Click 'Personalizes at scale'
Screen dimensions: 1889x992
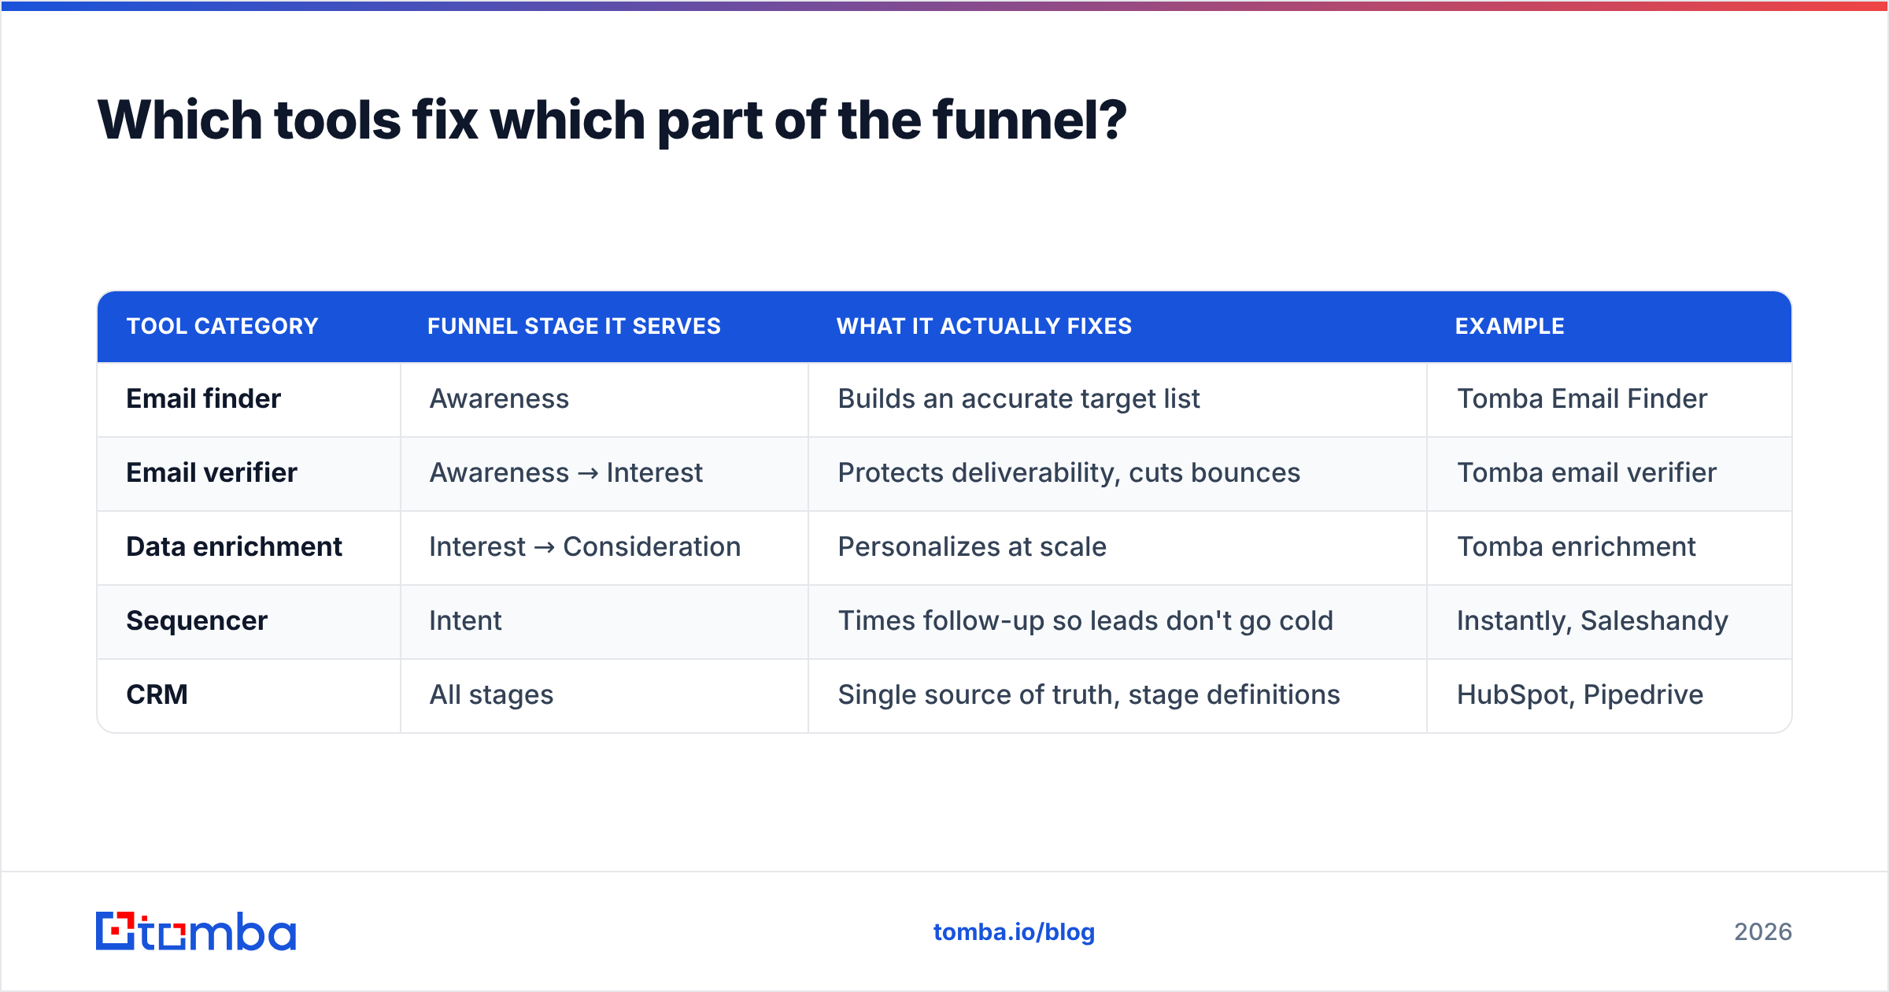(x=972, y=547)
